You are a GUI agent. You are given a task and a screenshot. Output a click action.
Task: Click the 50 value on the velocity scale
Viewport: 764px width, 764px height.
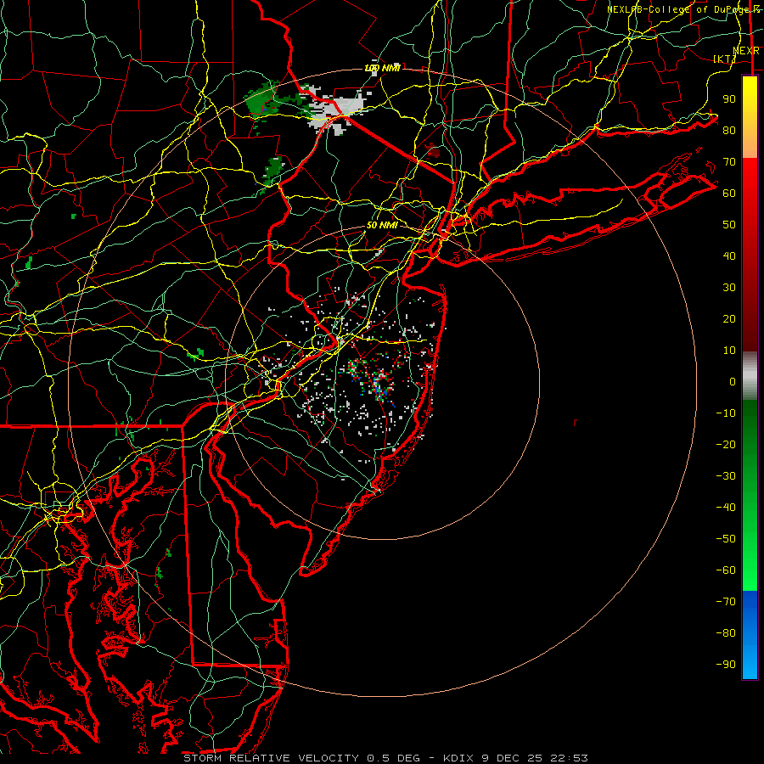click(729, 225)
